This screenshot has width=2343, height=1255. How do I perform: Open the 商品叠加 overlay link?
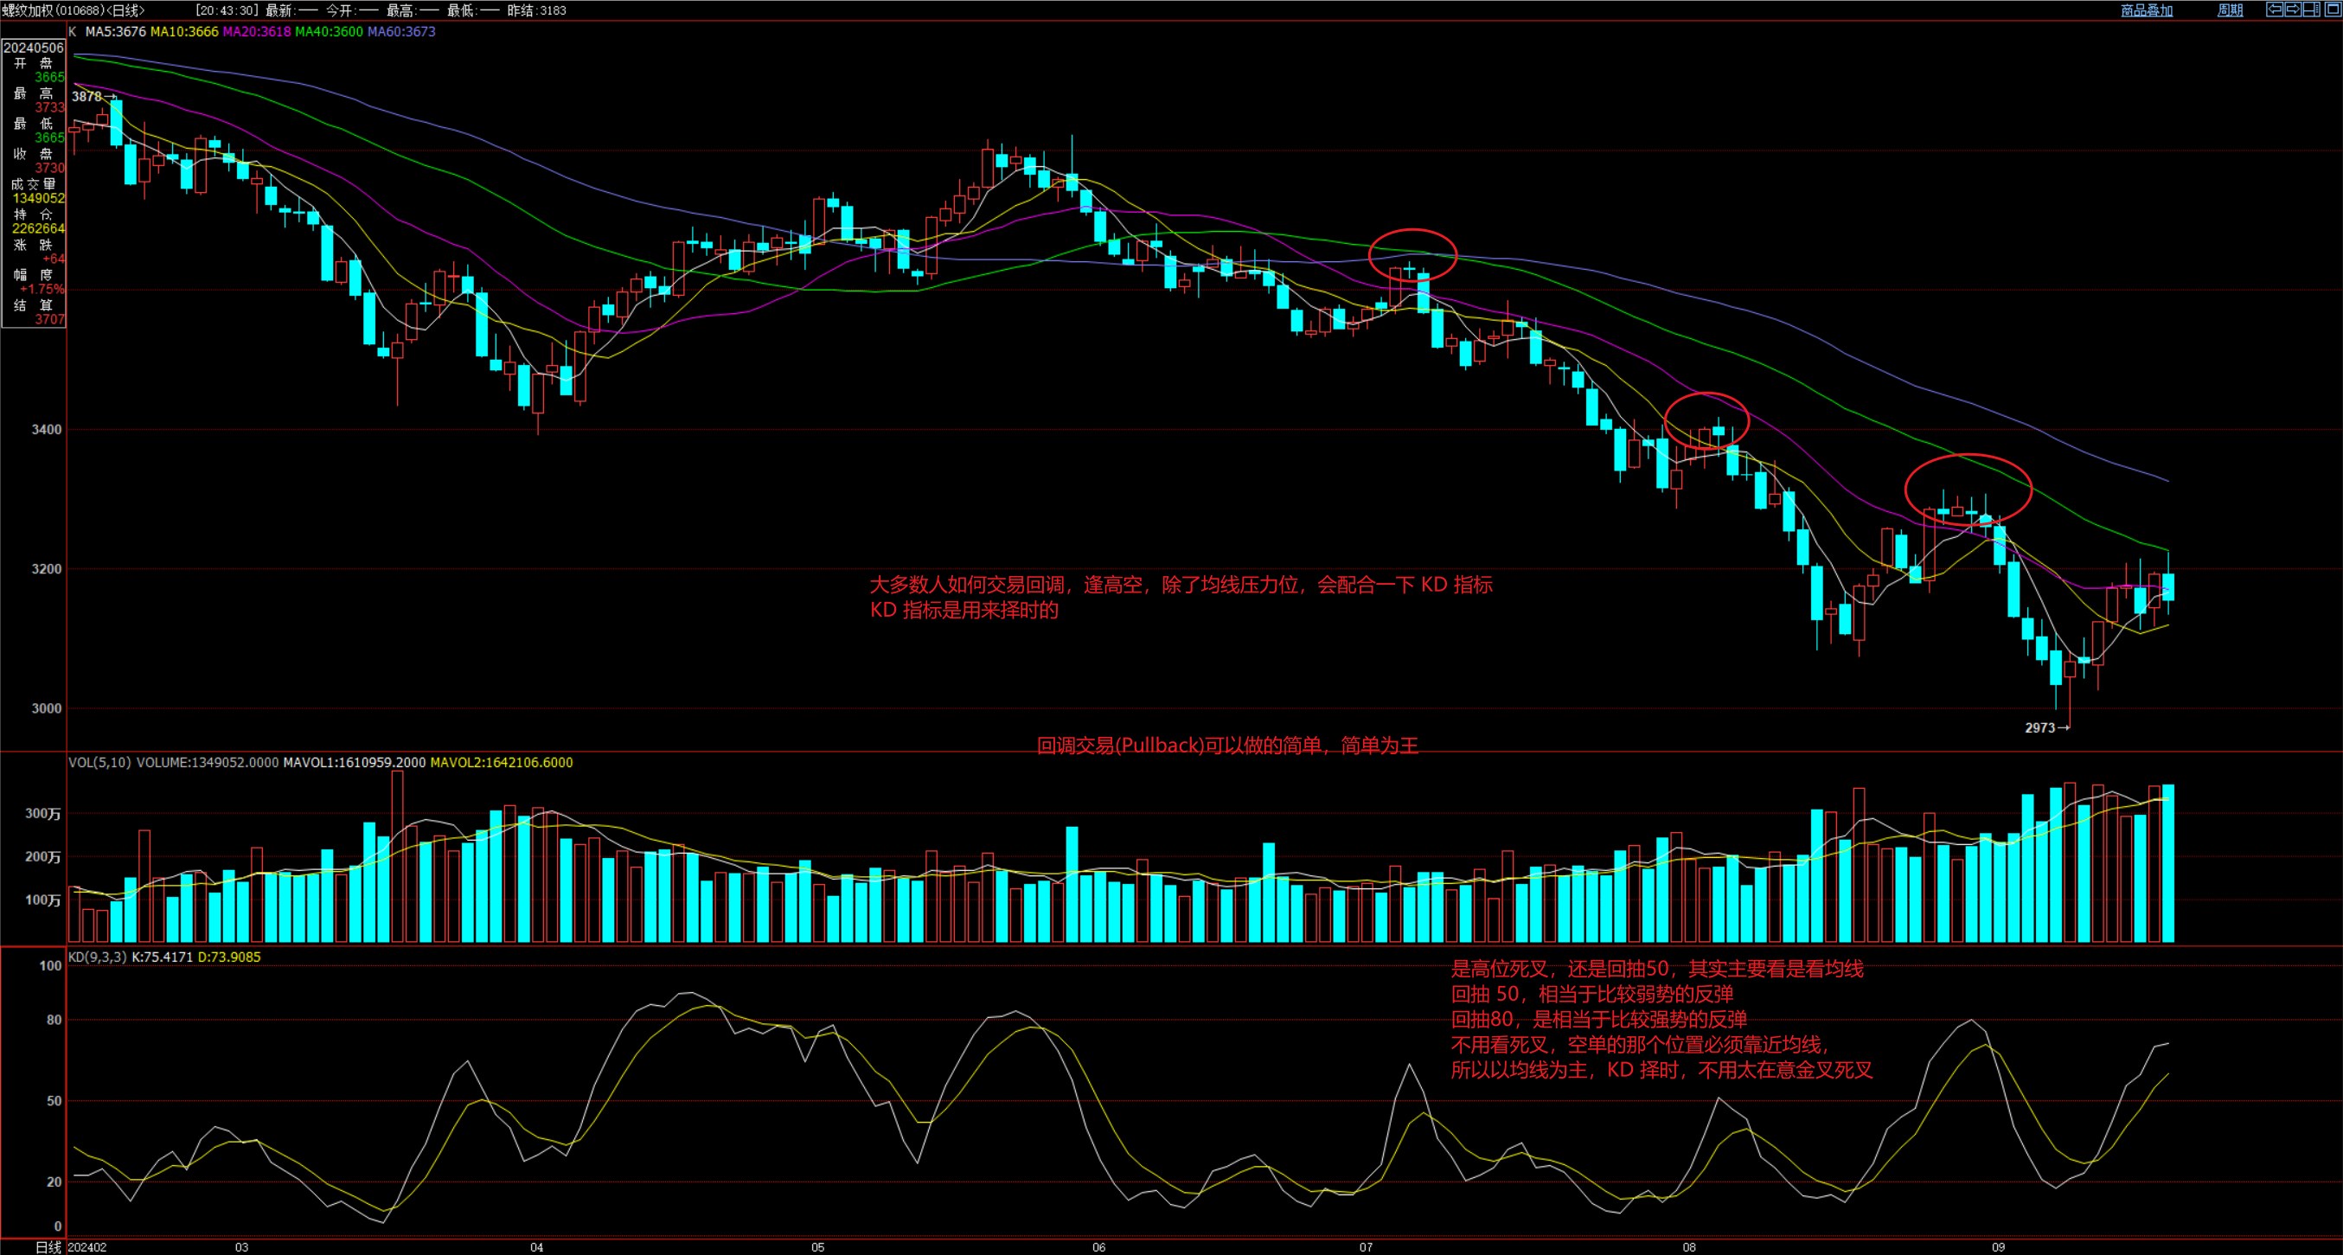(2146, 10)
